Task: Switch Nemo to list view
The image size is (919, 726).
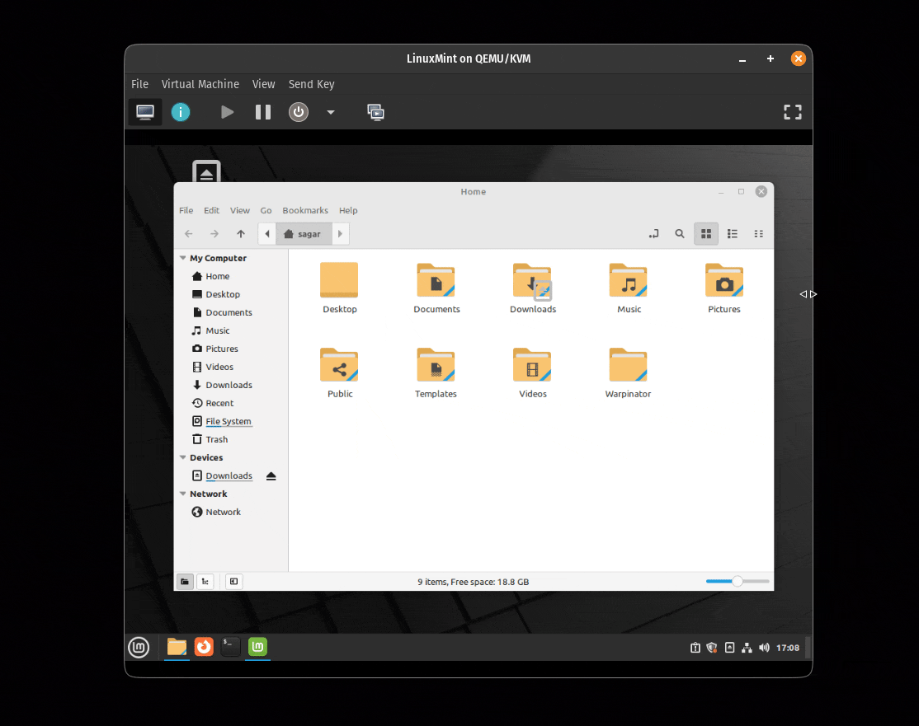Action: click(x=732, y=233)
